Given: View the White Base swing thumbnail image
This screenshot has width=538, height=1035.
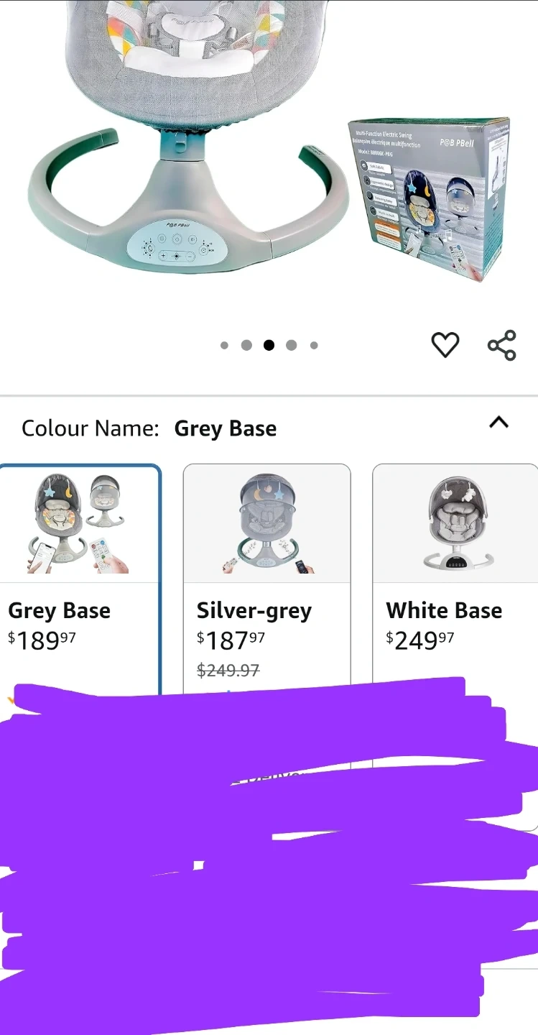Looking at the screenshot, I should pos(456,523).
